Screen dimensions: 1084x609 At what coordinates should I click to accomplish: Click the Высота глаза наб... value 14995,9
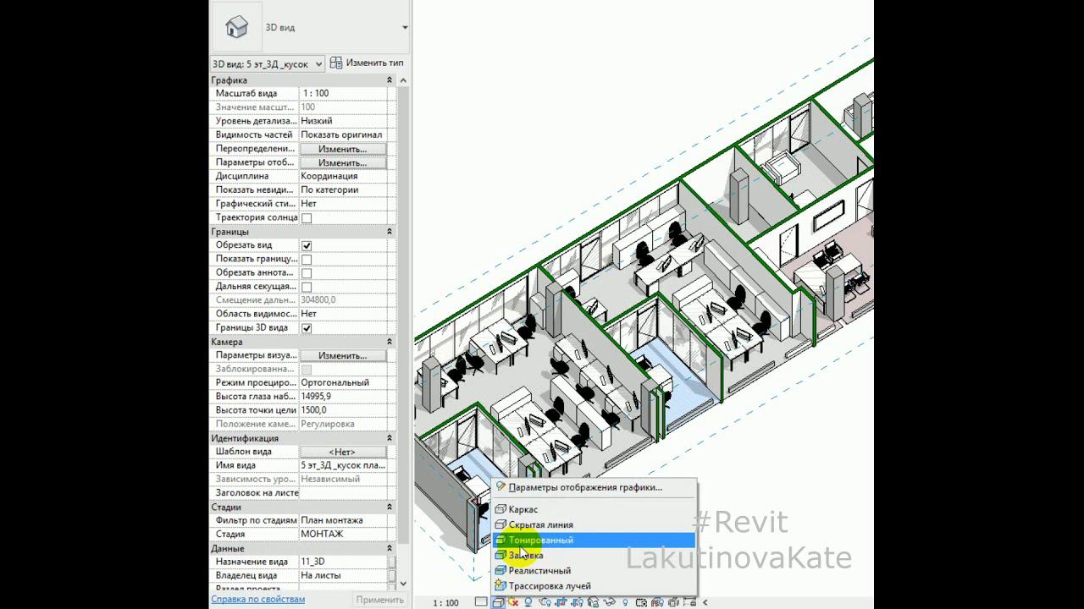(342, 397)
